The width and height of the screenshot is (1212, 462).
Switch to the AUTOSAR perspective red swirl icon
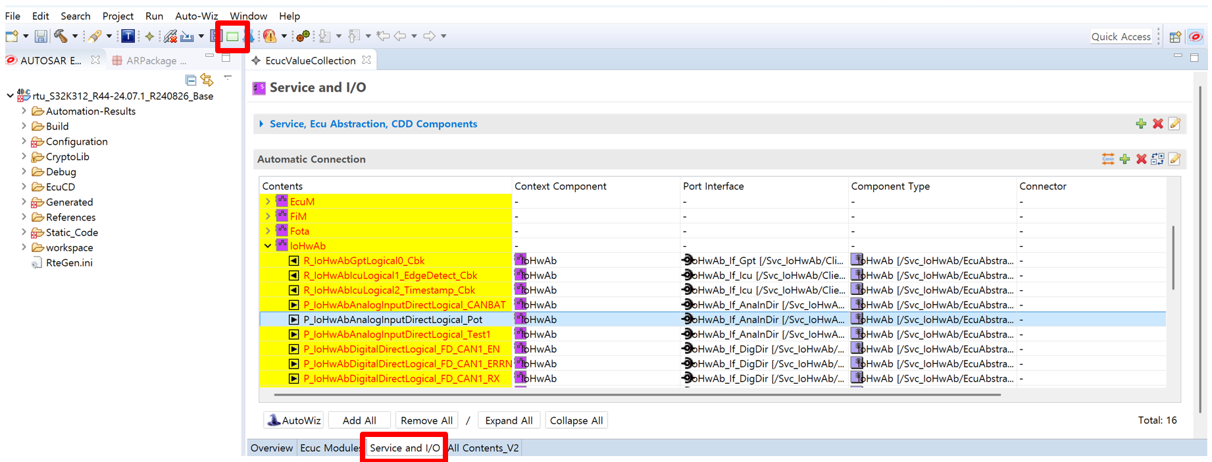coord(1196,37)
